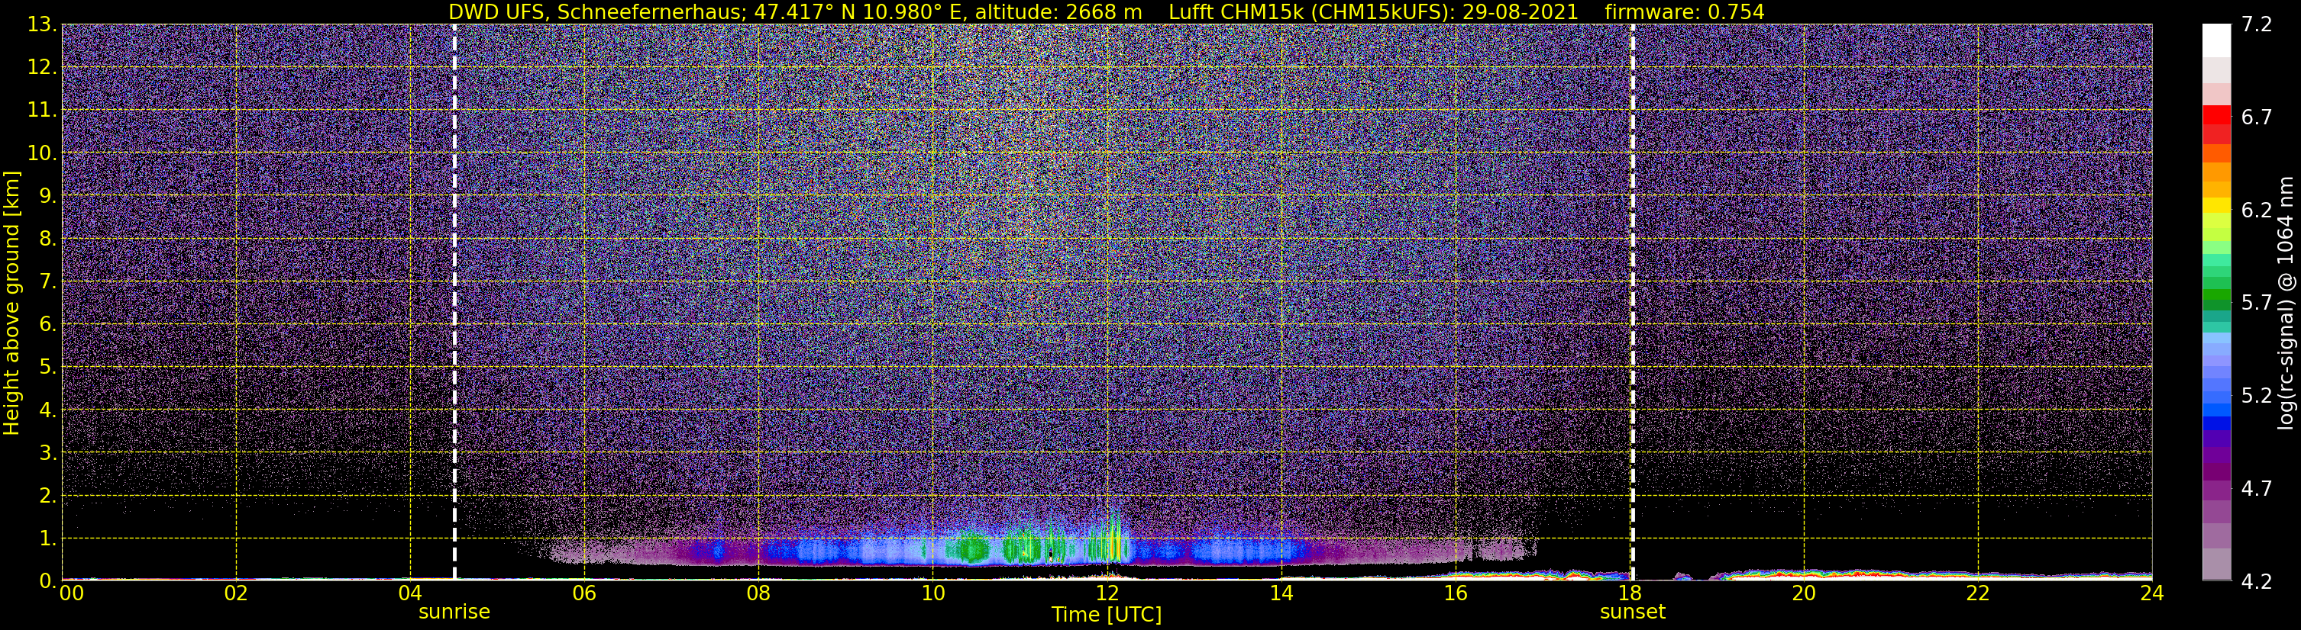The width and height of the screenshot is (2301, 630).
Task: Click the 'sunrise' label below the axis
Action: (x=454, y=612)
